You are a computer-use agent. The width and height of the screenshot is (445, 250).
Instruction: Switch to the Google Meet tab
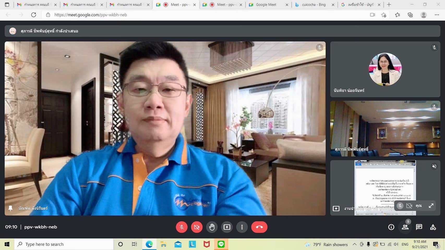coord(266,5)
